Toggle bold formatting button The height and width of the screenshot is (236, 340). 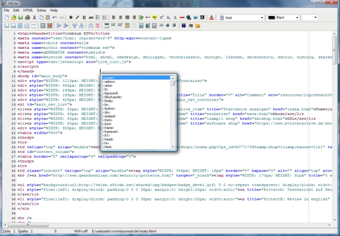71,17
